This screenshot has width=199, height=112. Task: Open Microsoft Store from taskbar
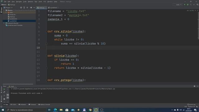pyautogui.click(x=67, y=110)
